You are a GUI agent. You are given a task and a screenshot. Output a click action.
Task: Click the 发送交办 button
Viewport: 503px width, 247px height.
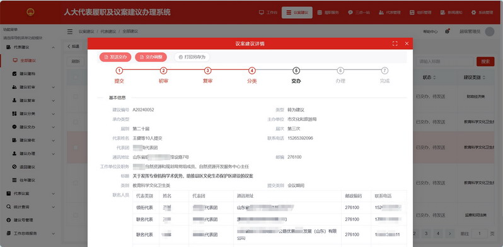115,57
